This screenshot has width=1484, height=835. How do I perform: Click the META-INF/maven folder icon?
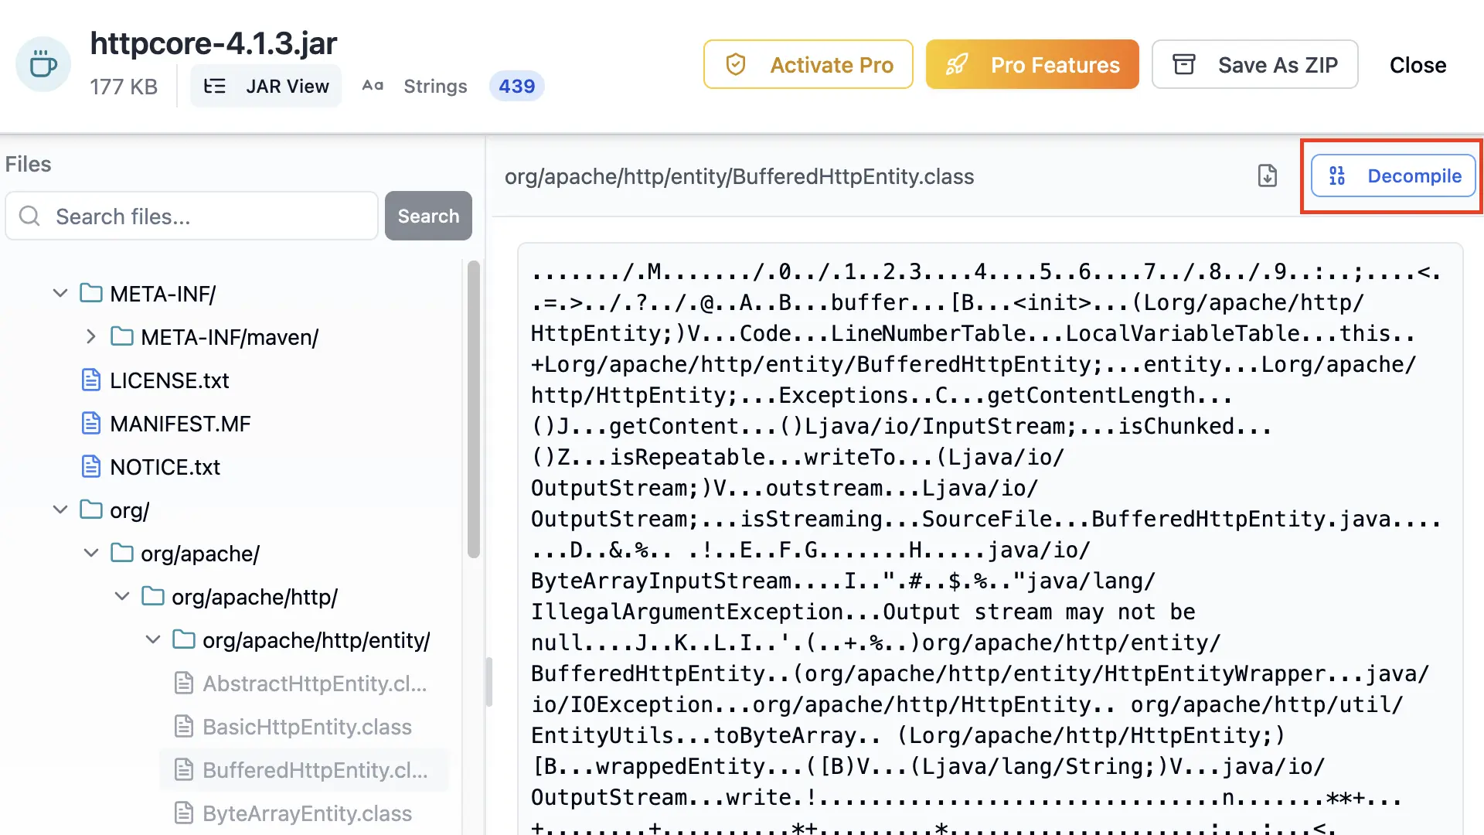click(x=122, y=337)
